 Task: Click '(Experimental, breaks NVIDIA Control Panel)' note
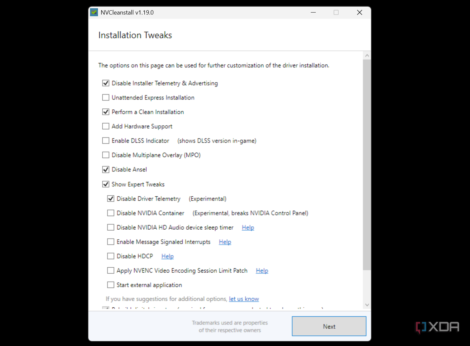[251, 213]
